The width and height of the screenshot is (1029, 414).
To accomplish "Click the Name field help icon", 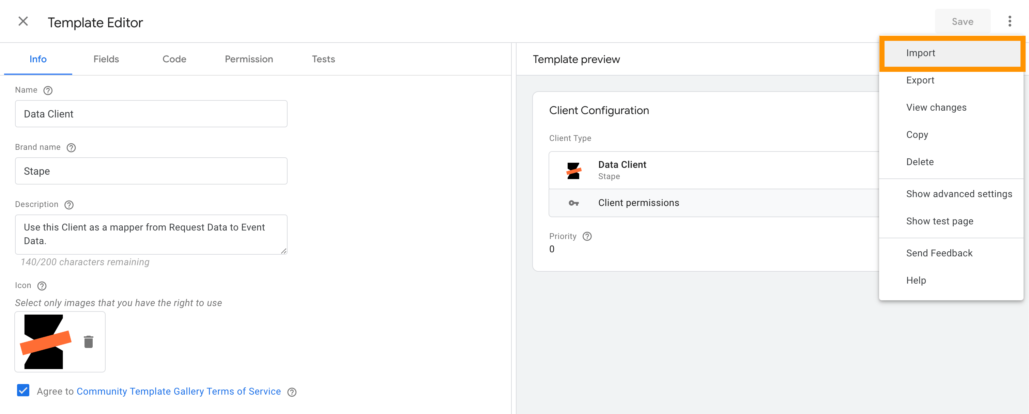I will (x=48, y=91).
